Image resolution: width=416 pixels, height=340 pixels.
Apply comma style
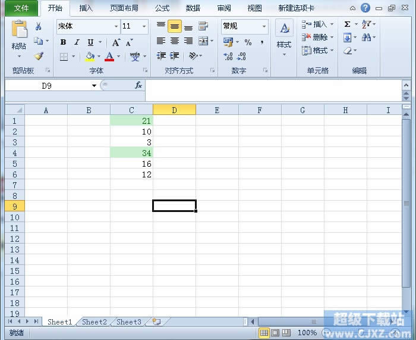[262, 42]
